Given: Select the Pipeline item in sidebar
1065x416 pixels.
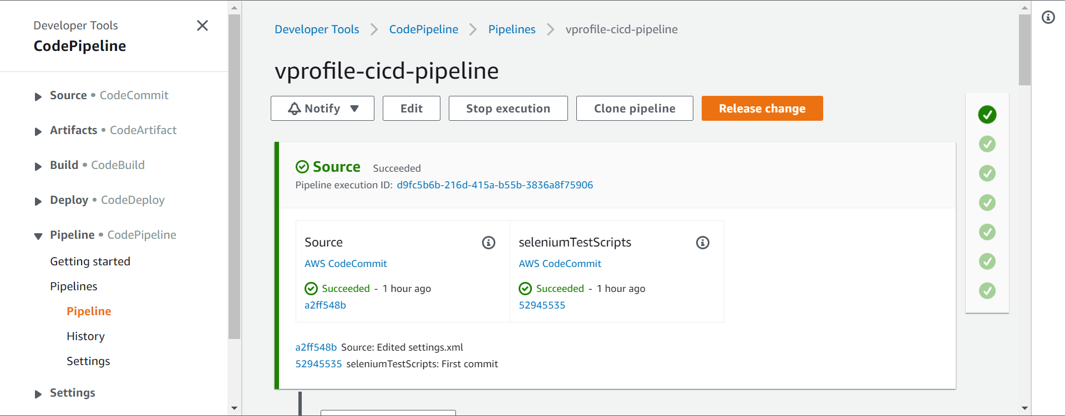Looking at the screenshot, I should [89, 311].
